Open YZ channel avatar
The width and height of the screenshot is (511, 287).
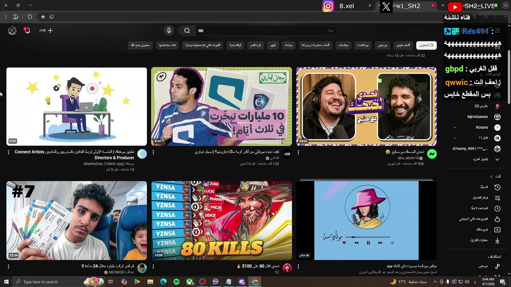pyautogui.click(x=287, y=268)
